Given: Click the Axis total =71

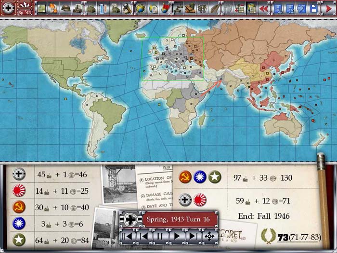Looking at the screenshot, I should [x=284, y=201].
